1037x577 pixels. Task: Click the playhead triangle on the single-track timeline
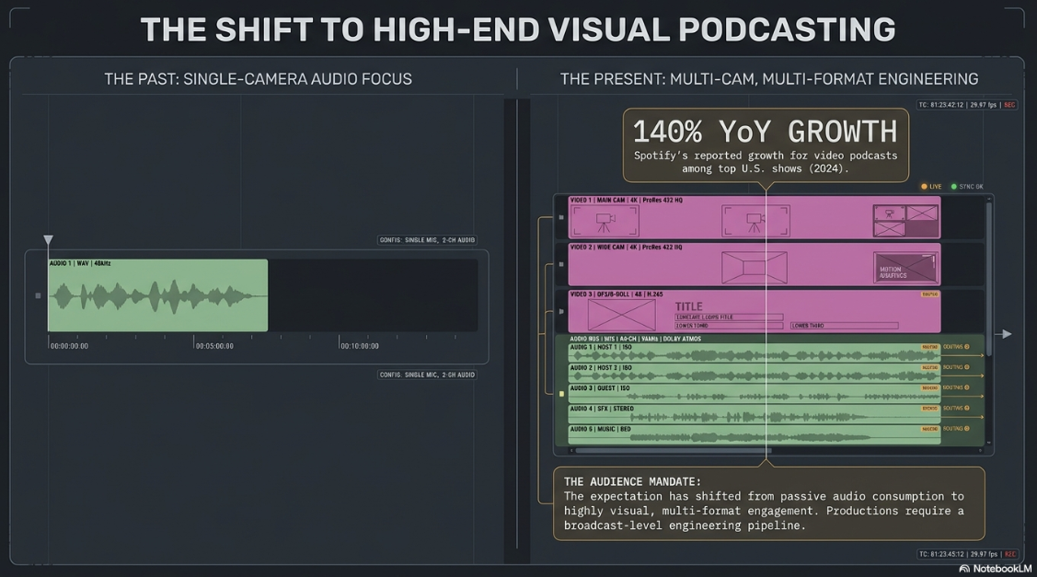click(48, 239)
